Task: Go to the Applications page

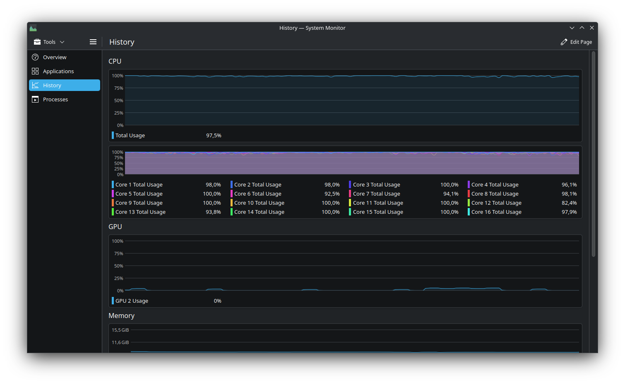Action: 58,71
